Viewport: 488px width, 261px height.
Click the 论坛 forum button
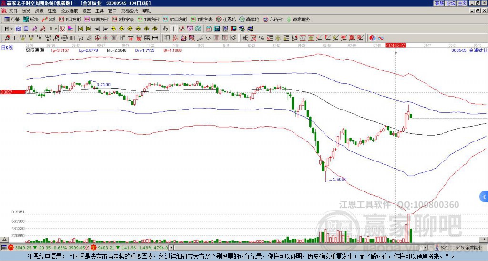(x=450, y=3)
